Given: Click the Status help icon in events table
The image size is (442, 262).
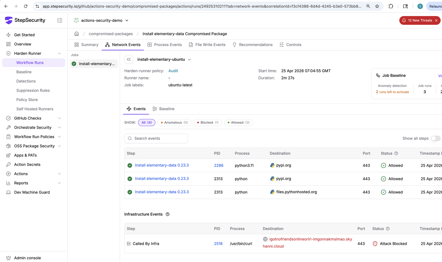Looking at the screenshot, I should [396, 154].
